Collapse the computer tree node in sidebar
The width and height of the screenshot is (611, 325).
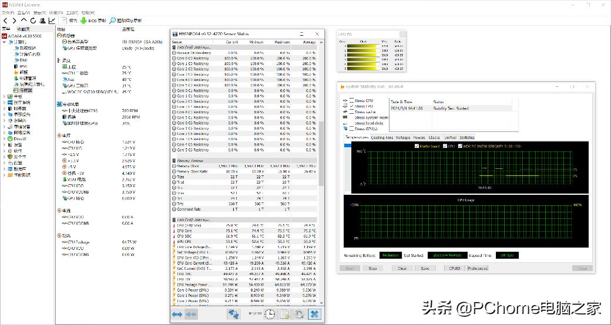point(5,42)
